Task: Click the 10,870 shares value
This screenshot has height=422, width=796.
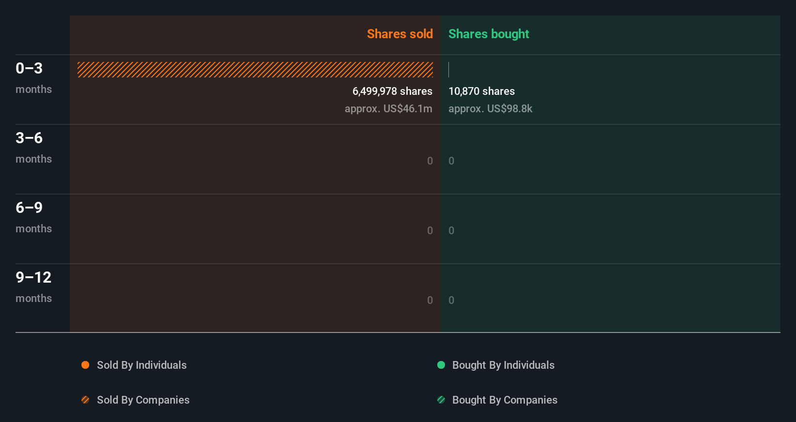Action: (481, 91)
